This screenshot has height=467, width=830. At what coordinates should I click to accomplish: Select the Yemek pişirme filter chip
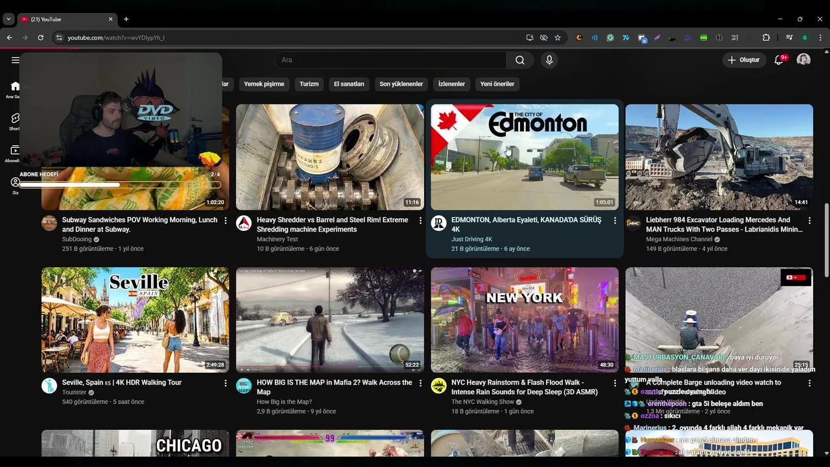(x=264, y=84)
